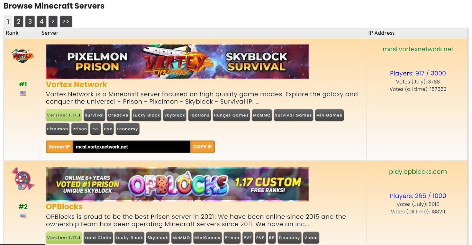Open the OPBlocks title link

tap(64, 207)
